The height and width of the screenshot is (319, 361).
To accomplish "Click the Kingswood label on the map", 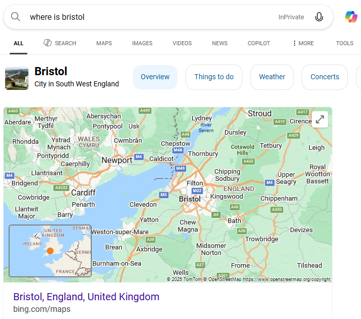I will click(x=227, y=196).
